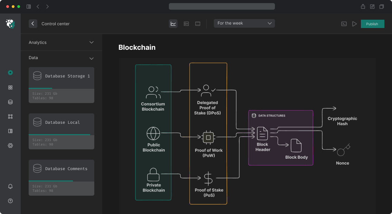Screen dimensions: 392x214
Task: Select the database icon in left sidebar
Action: (10, 102)
